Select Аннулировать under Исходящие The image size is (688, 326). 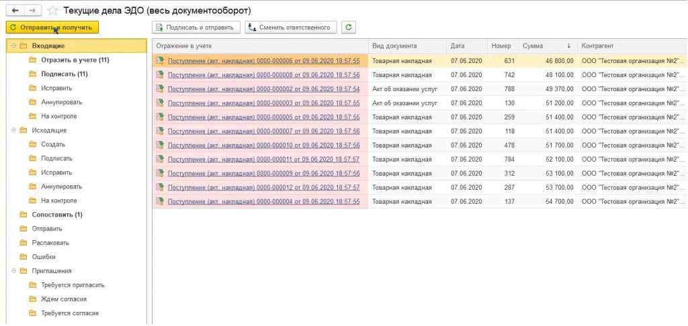[x=61, y=186]
